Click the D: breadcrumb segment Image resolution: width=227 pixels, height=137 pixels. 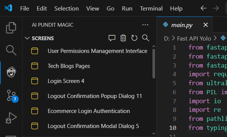(167, 39)
